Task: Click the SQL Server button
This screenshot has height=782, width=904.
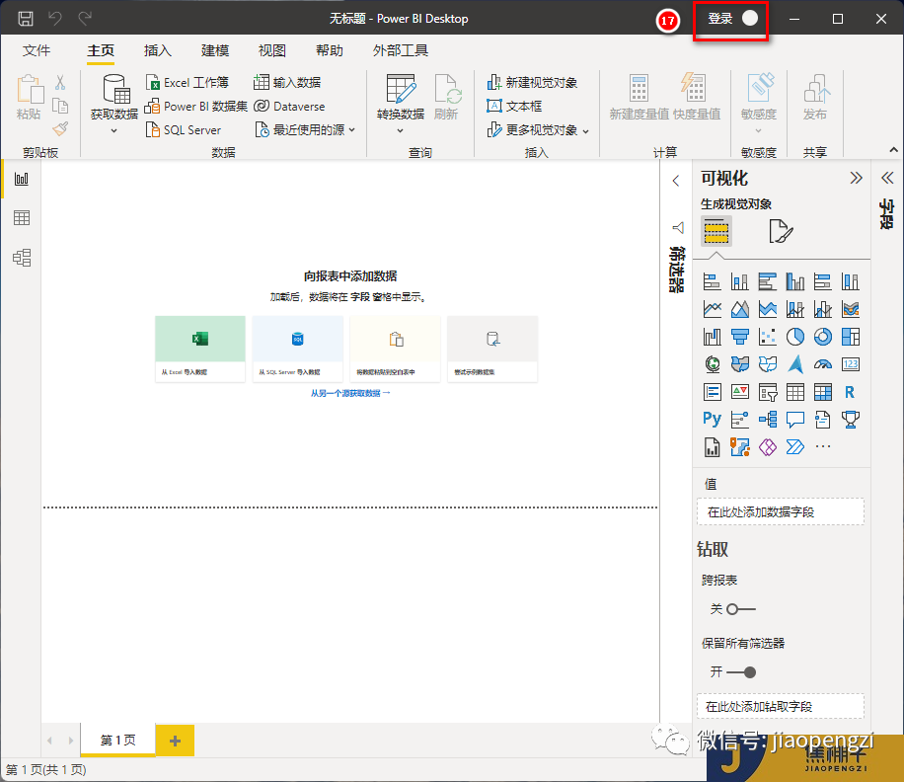Action: 184,130
